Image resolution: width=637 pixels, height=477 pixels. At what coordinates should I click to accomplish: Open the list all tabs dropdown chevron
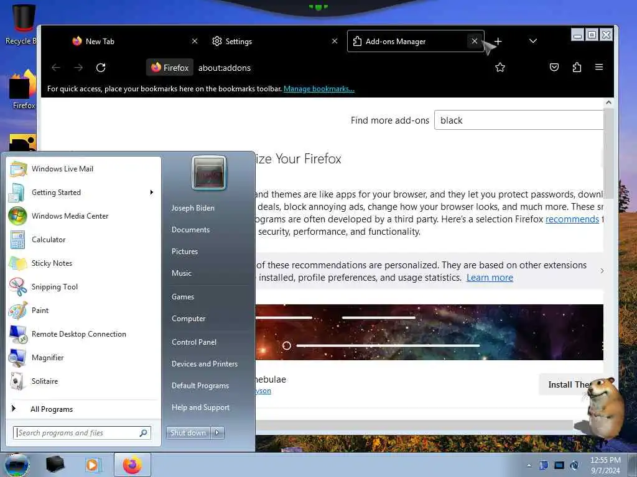[x=533, y=41]
